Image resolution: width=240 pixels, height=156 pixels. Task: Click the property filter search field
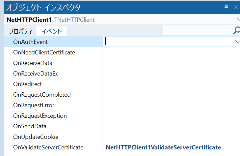198,31
